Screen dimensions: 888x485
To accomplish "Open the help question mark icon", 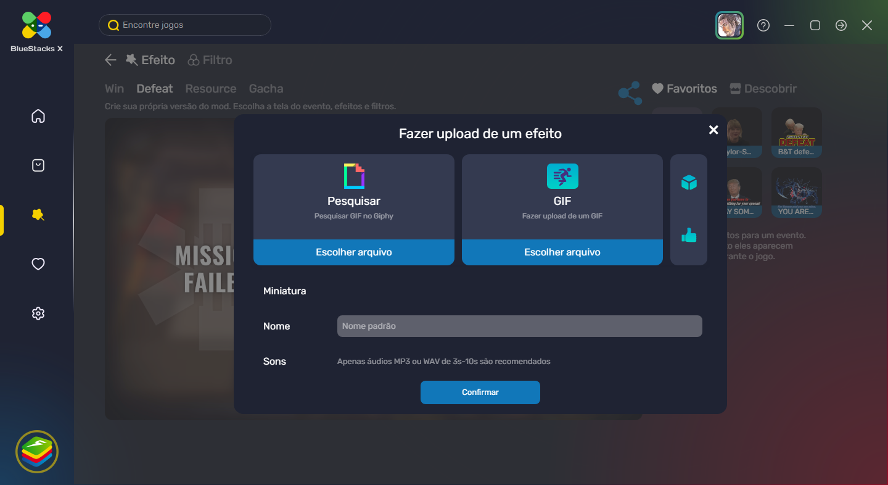I will point(763,25).
